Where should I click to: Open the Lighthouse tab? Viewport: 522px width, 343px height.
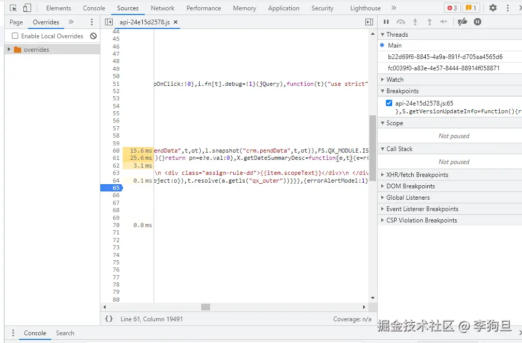click(366, 8)
